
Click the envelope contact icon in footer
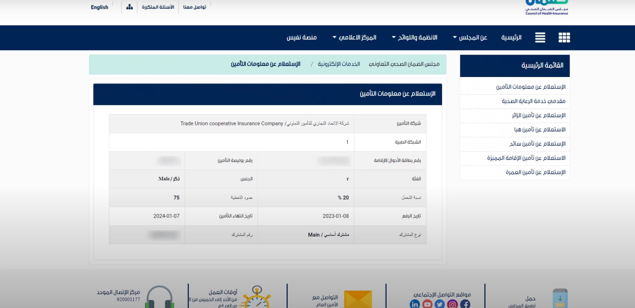tap(358, 299)
